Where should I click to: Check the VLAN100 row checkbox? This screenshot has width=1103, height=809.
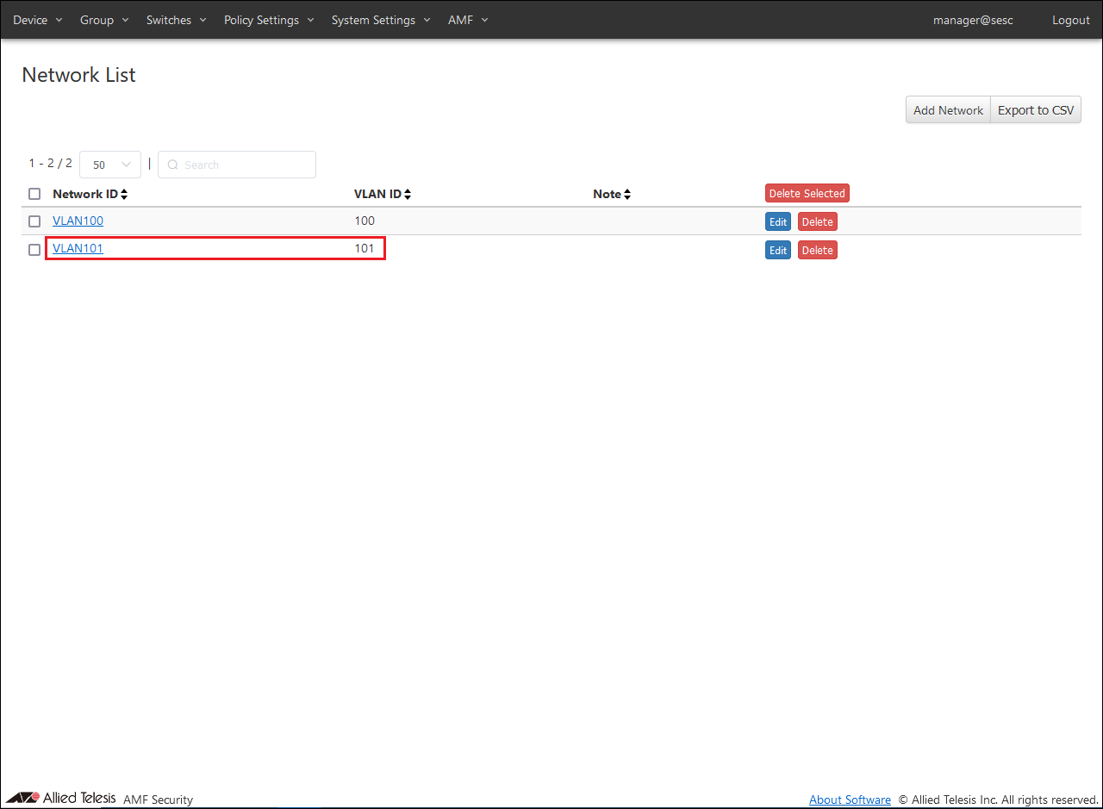(34, 221)
